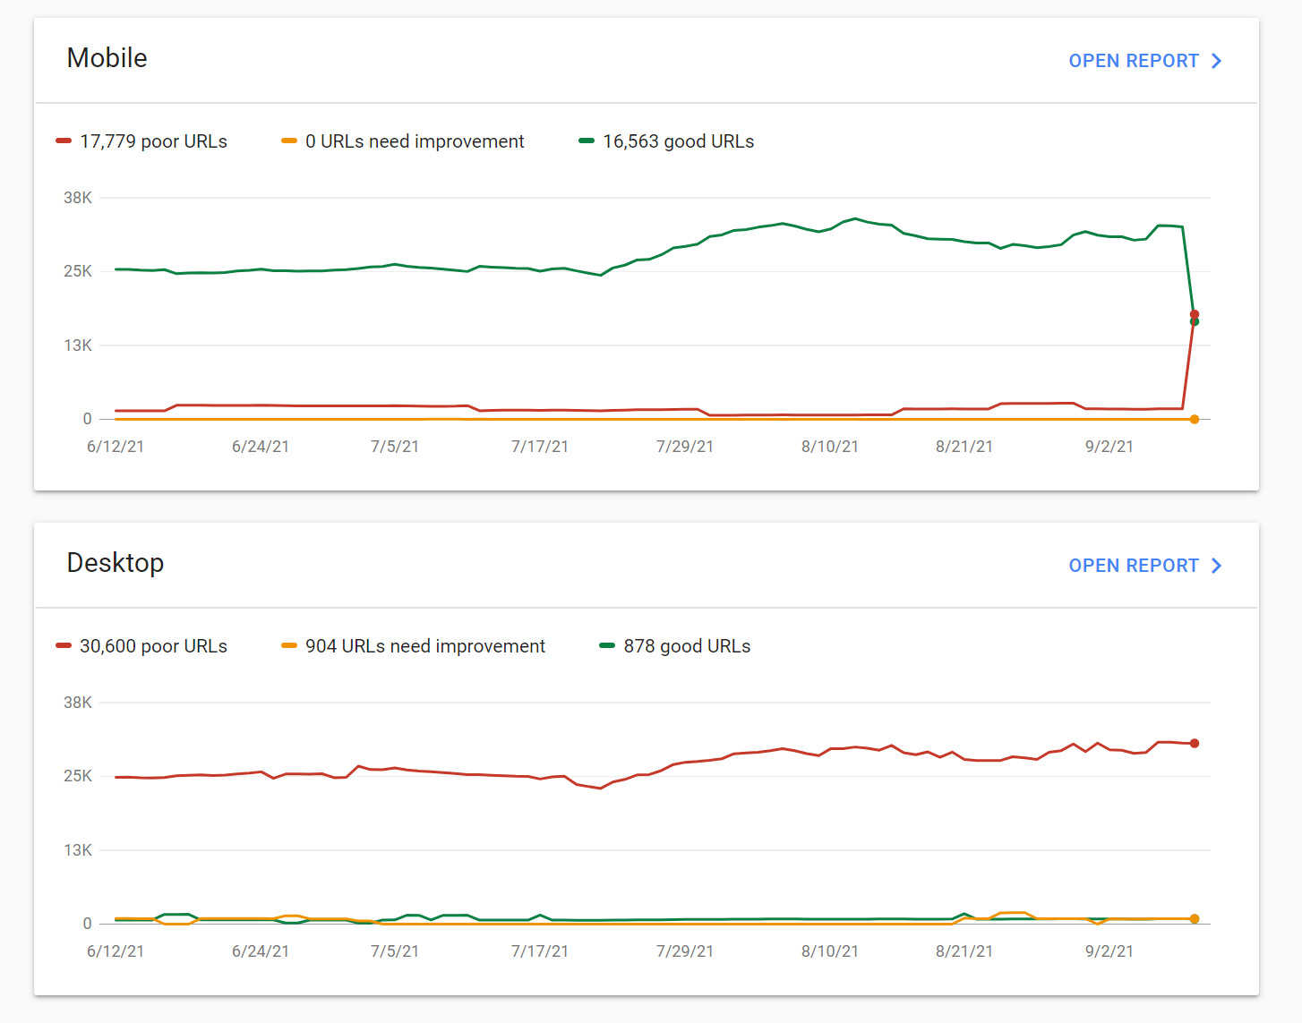This screenshot has width=1302, height=1023.
Task: Click the green '16,563 good URLs' swatch
Action: tap(587, 141)
